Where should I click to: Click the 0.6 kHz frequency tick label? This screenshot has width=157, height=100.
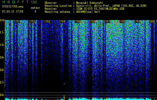(2, 95)
